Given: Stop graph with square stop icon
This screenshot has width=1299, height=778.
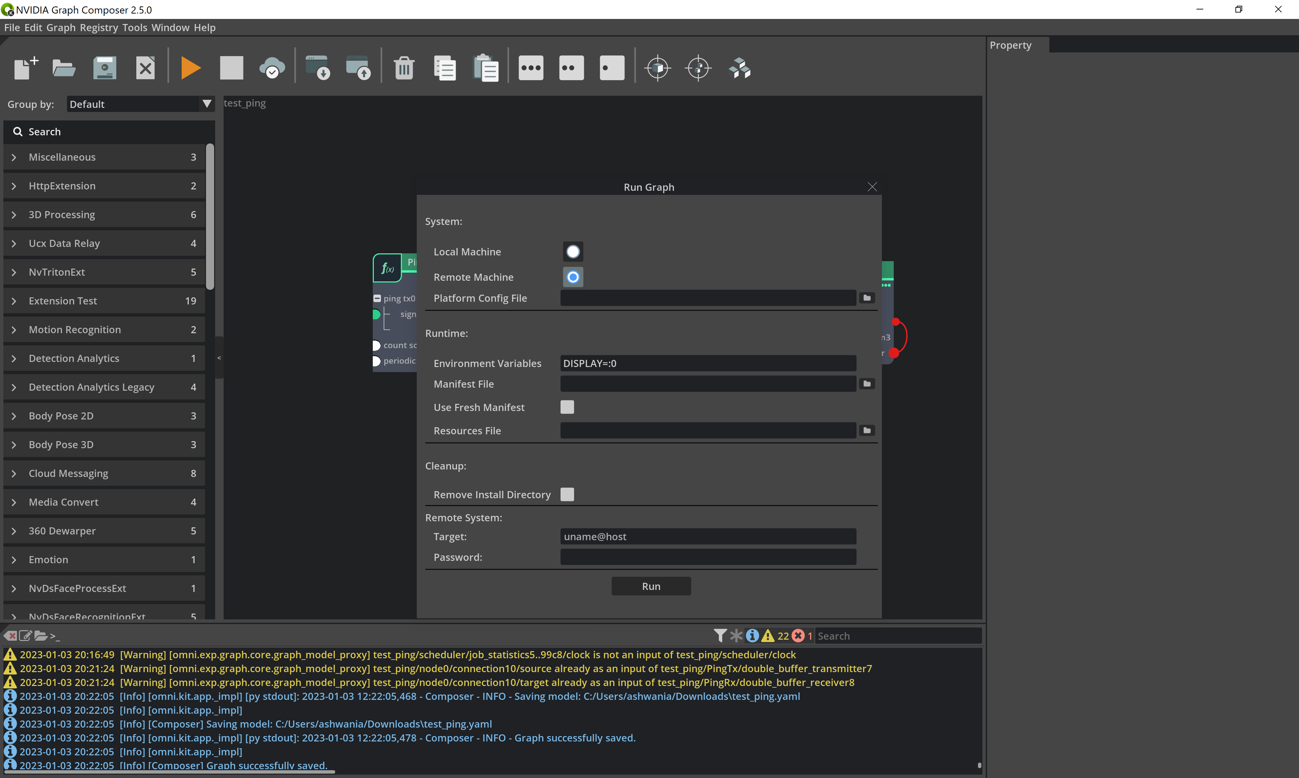Looking at the screenshot, I should [231, 68].
